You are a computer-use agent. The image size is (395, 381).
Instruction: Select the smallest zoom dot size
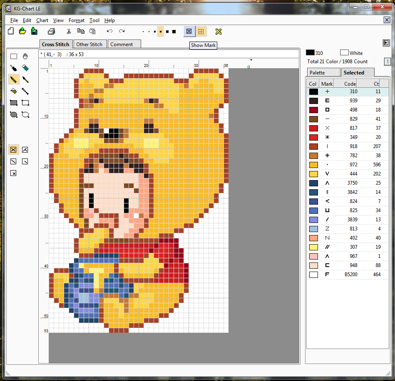pos(143,32)
